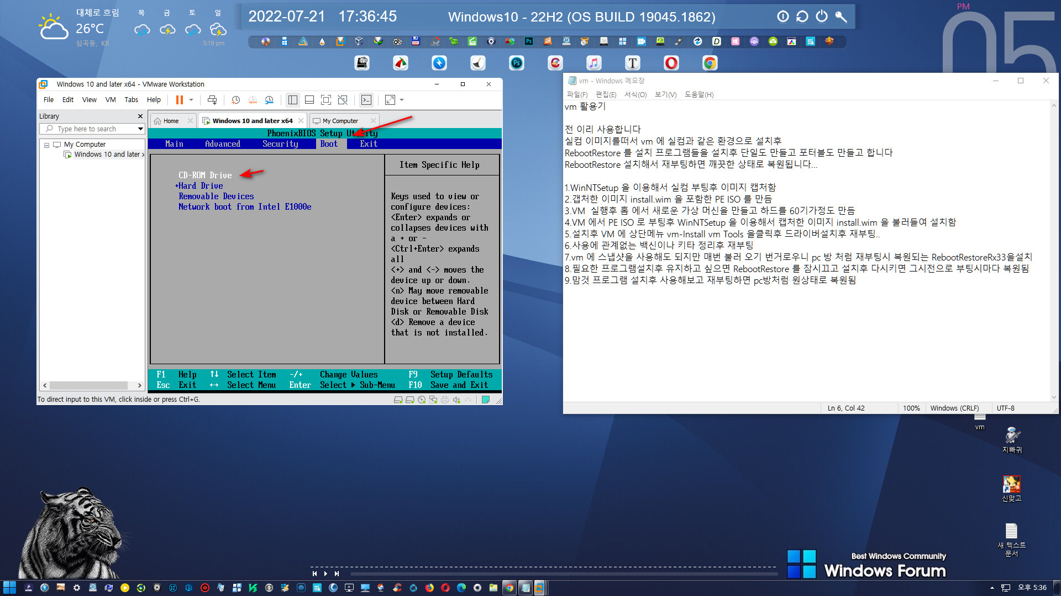Open the 보기(V) menu in Notepad
The height and width of the screenshot is (596, 1061).
pyautogui.click(x=665, y=95)
